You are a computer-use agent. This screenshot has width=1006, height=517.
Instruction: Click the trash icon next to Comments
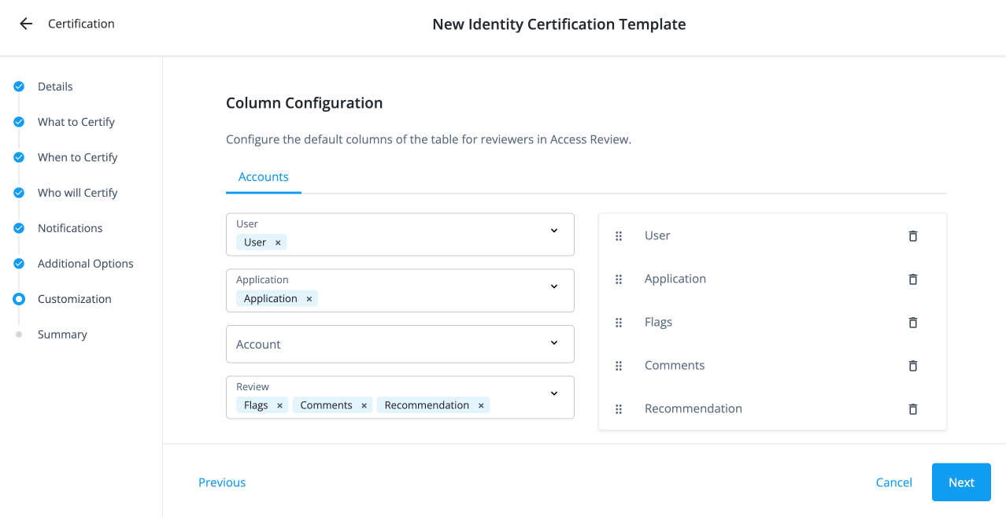(x=912, y=365)
